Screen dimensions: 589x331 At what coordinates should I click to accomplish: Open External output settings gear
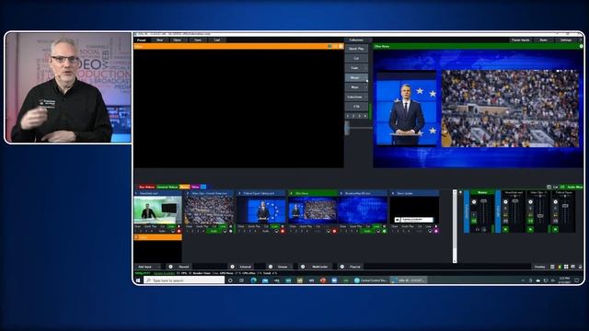(x=232, y=267)
